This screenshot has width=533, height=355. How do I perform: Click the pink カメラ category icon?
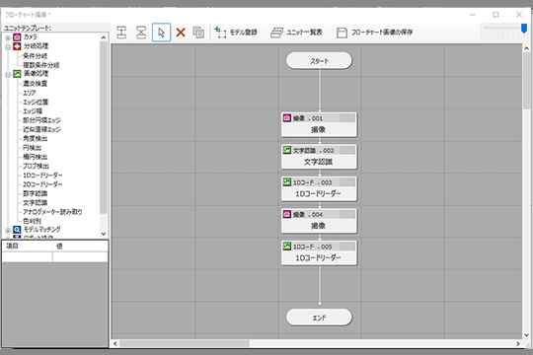click(x=17, y=37)
